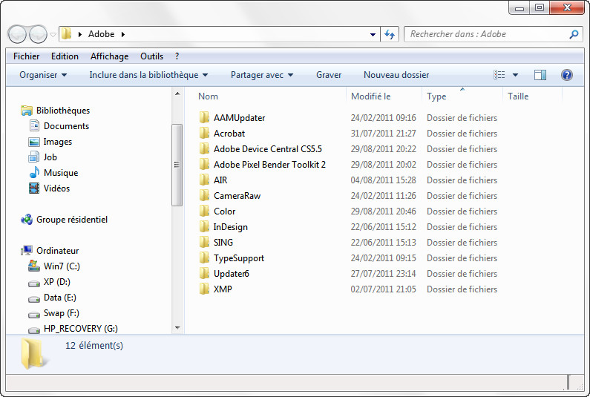
Task: Open the Edition menu
Action: 65,56
